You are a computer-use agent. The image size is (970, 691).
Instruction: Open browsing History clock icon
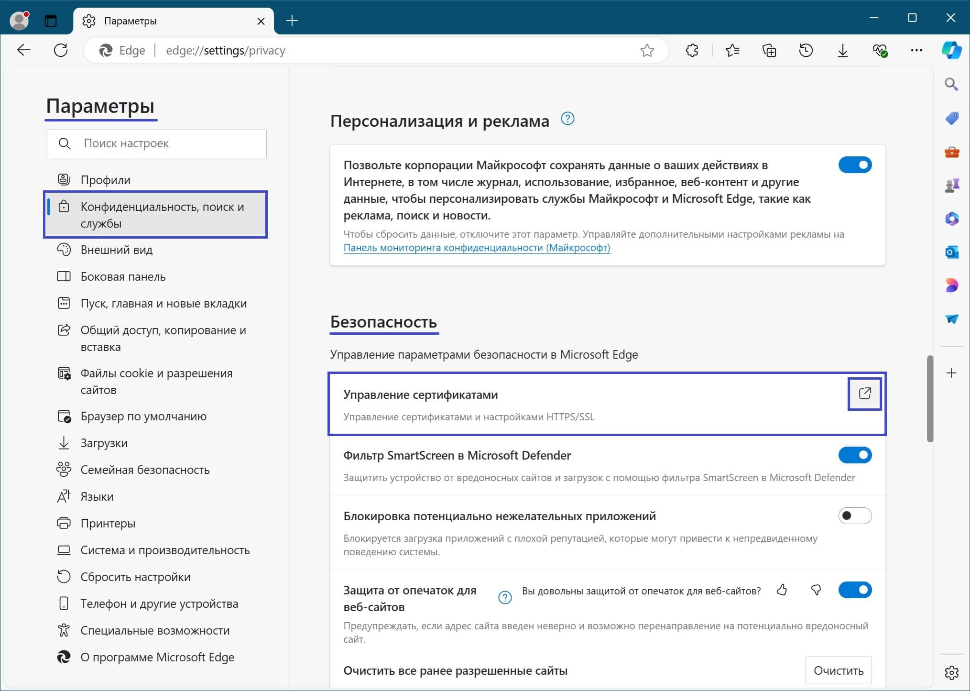coord(806,50)
